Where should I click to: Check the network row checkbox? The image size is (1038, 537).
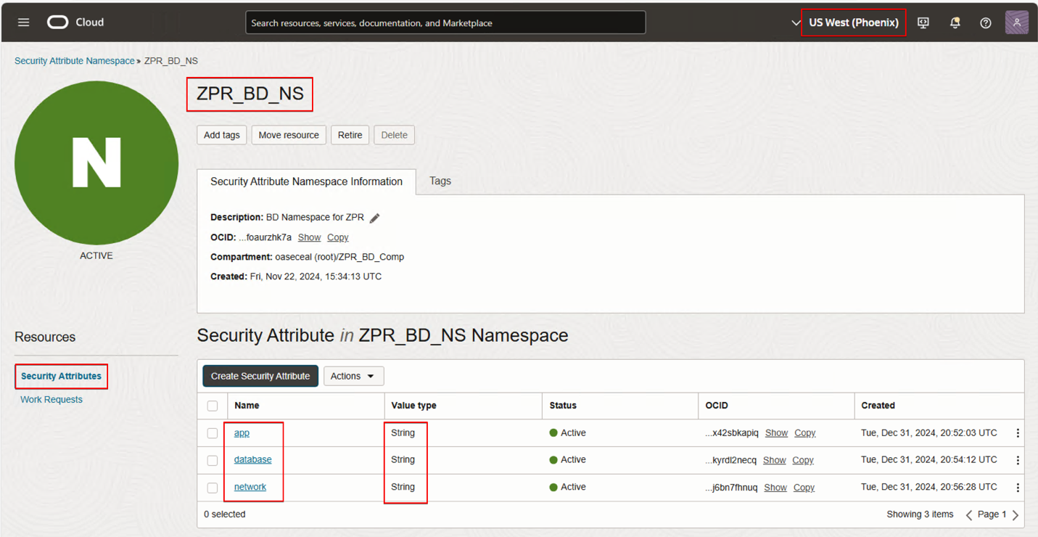pyautogui.click(x=212, y=487)
